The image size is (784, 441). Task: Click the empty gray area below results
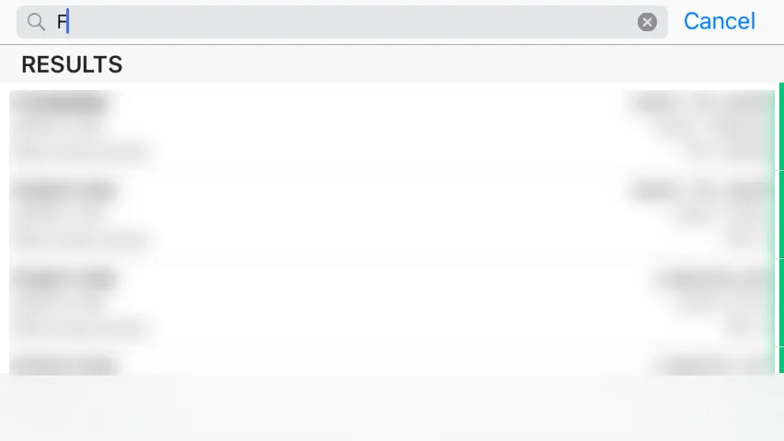pyautogui.click(x=392, y=408)
